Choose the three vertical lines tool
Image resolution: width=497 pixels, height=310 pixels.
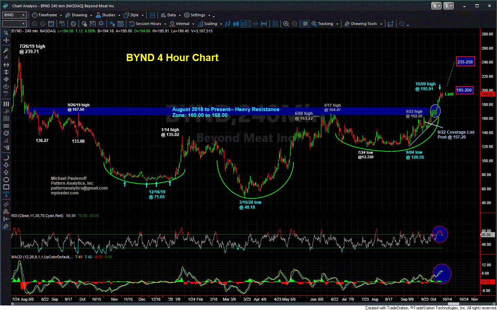coord(6,104)
